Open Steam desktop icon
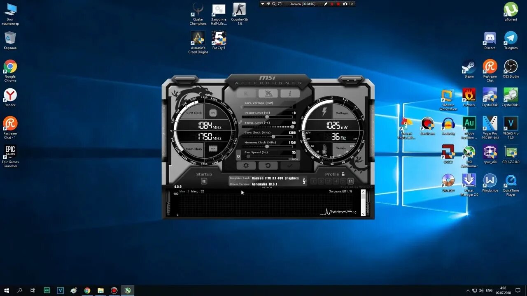Screen dimensions: 527x296 tap(469, 69)
